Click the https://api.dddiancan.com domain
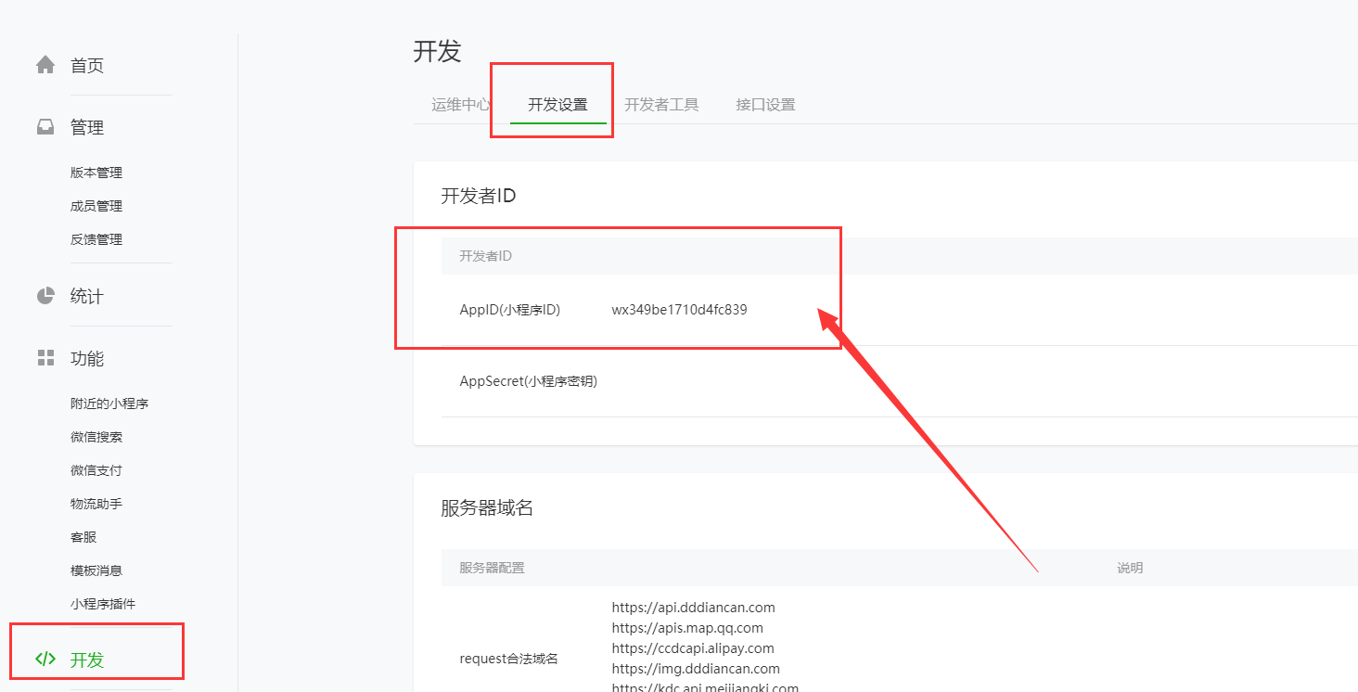Image resolution: width=1358 pixels, height=692 pixels. pyautogui.click(x=693, y=608)
